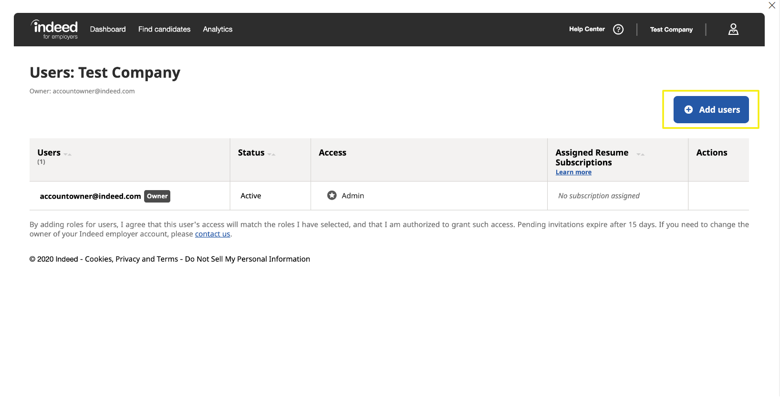Viewport: 780px width, 406px height.
Task: Open the Learn more link
Action: point(573,172)
